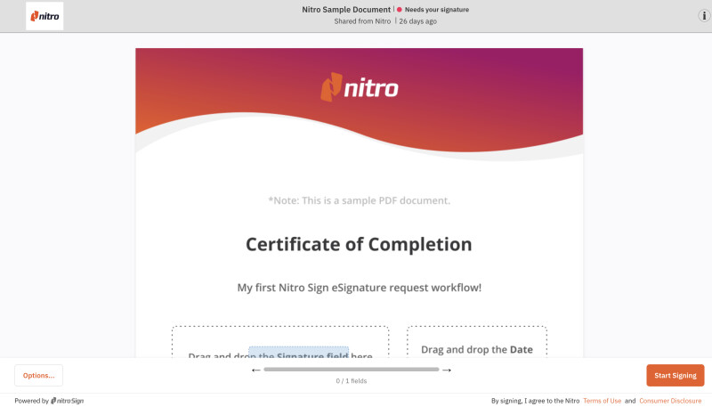Click the field progress bar

point(351,370)
